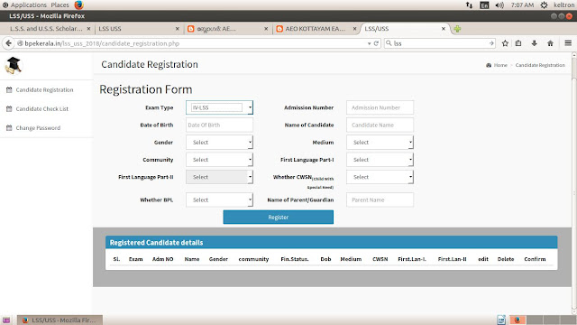Click the Register button
The width and height of the screenshot is (577, 325).
pos(279,217)
